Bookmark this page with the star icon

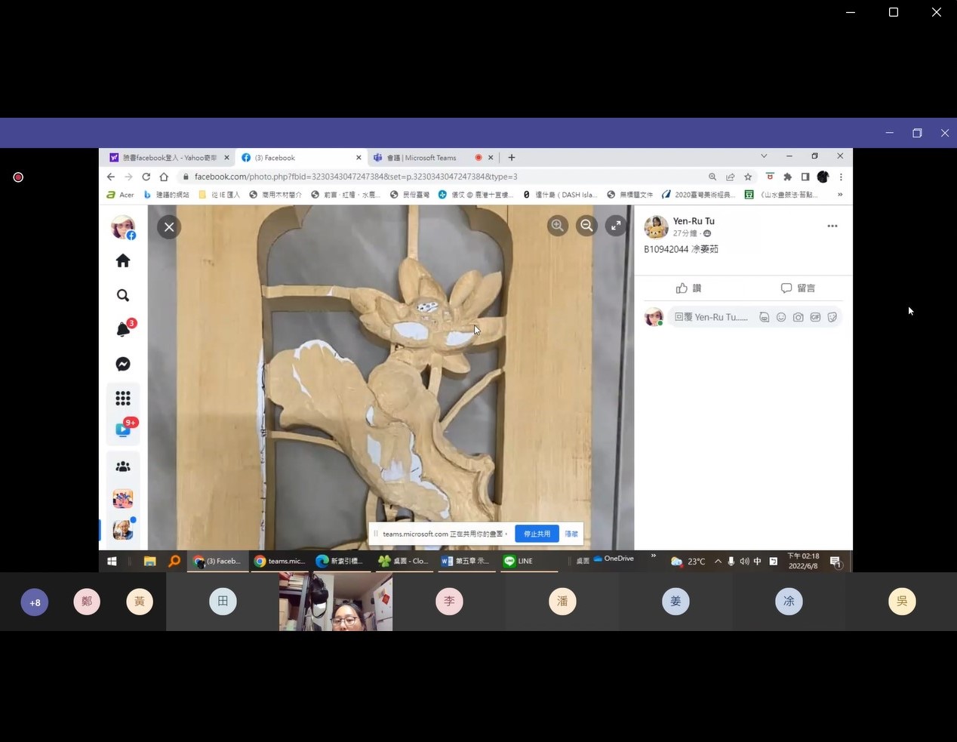click(748, 177)
